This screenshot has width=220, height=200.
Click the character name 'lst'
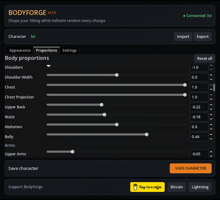click(x=33, y=37)
